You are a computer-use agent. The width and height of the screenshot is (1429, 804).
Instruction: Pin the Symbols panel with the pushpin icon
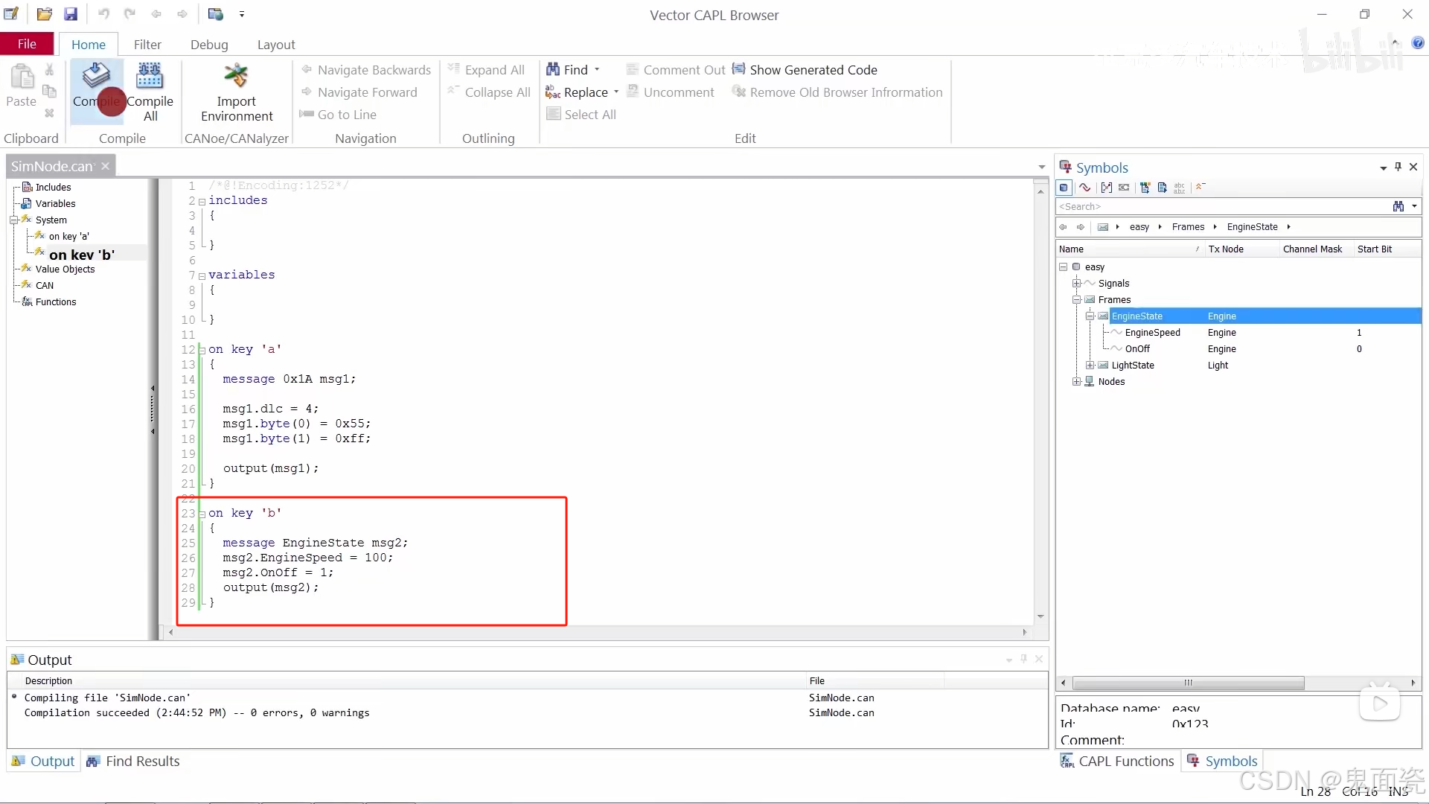tap(1398, 167)
